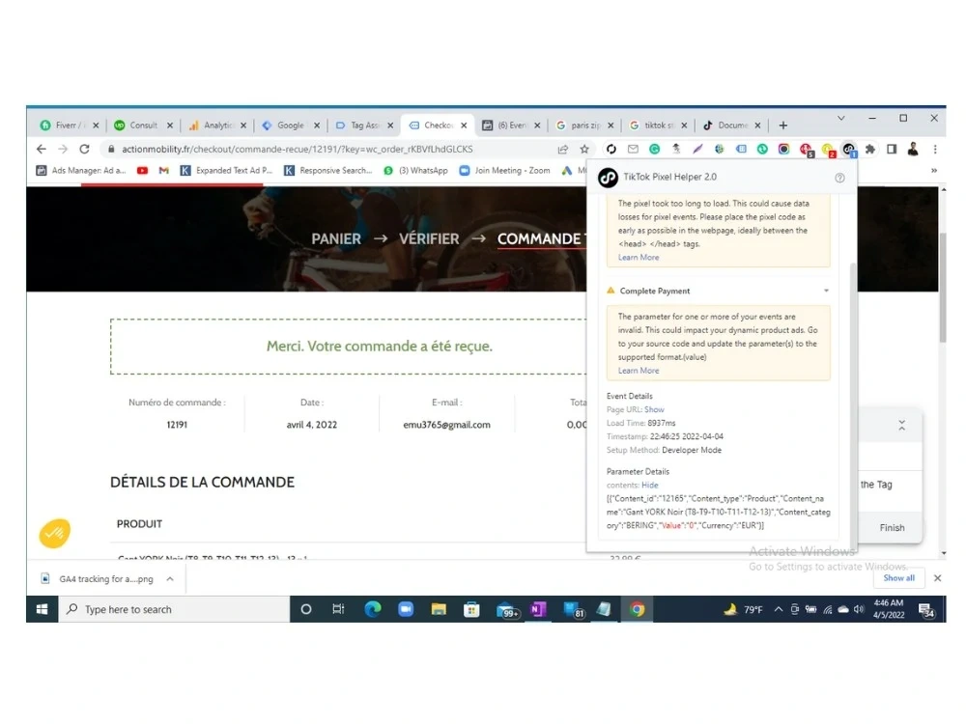
Task: Click Show all downloads
Action: [898, 578]
